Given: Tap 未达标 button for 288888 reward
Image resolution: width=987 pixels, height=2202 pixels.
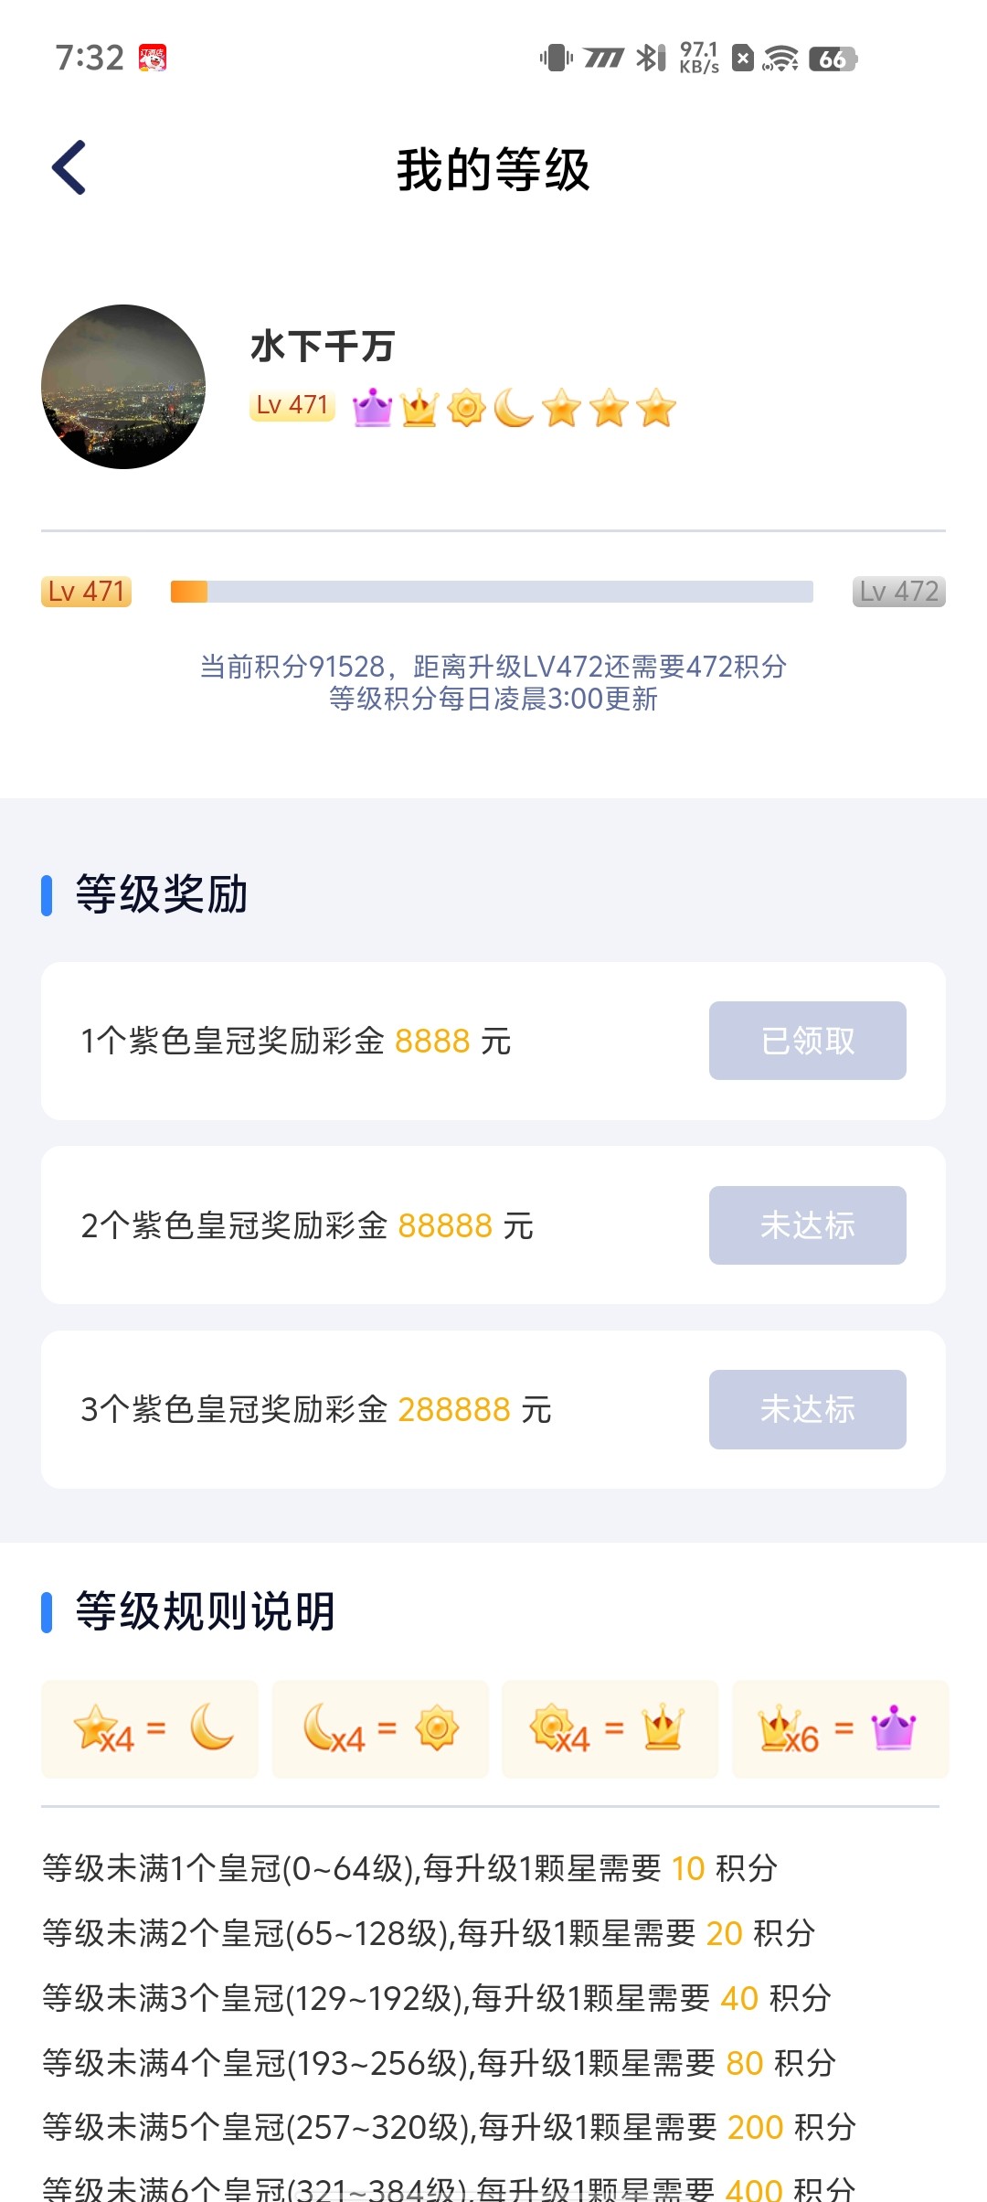Looking at the screenshot, I should click(x=807, y=1409).
